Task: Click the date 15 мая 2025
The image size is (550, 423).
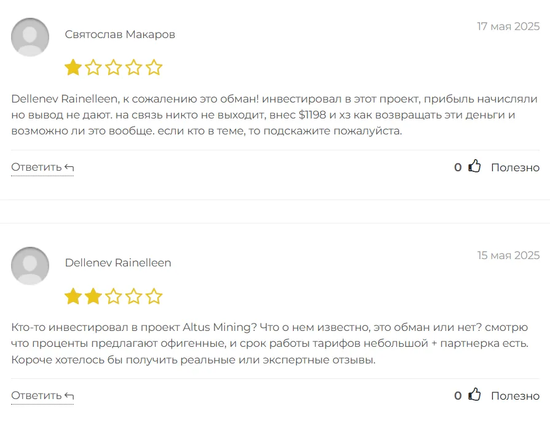Action: pos(508,255)
